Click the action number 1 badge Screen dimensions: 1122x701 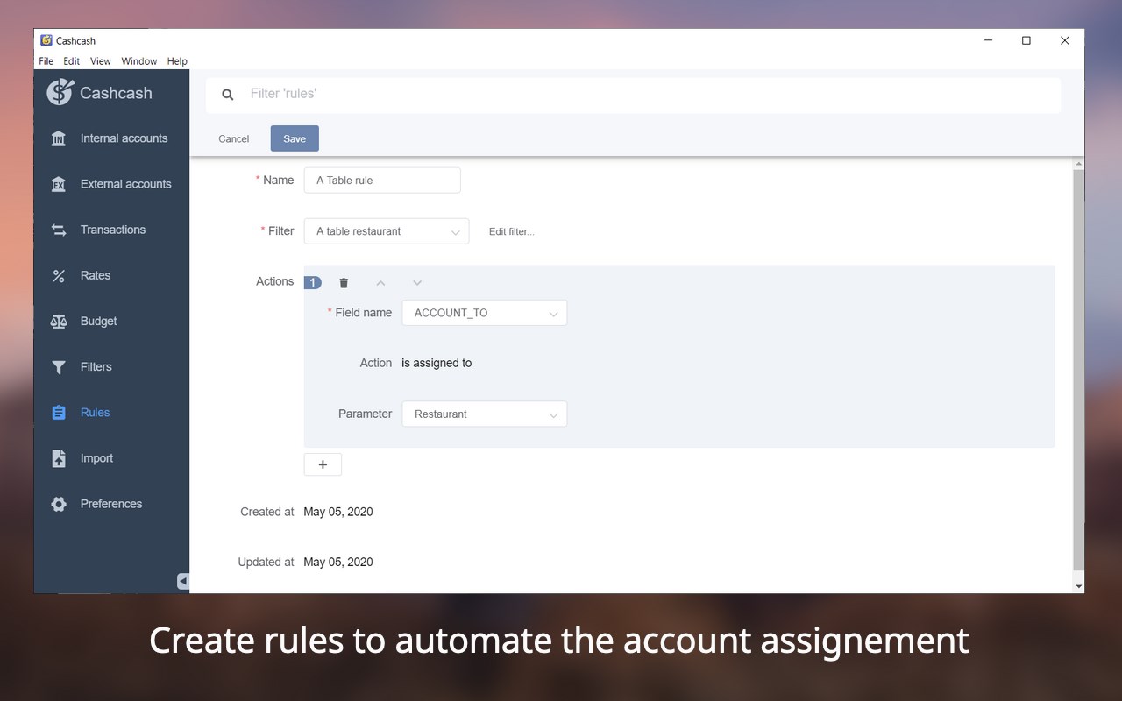[x=313, y=282]
